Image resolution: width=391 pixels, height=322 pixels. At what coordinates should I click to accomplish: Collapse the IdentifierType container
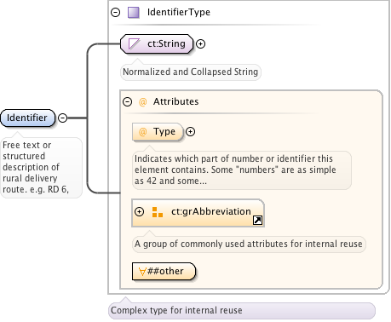[x=115, y=13]
